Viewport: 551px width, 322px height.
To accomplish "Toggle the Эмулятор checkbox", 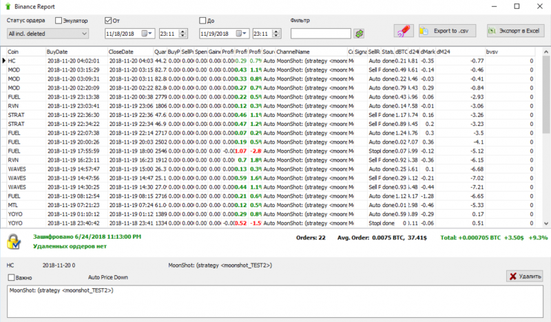I will (59, 21).
